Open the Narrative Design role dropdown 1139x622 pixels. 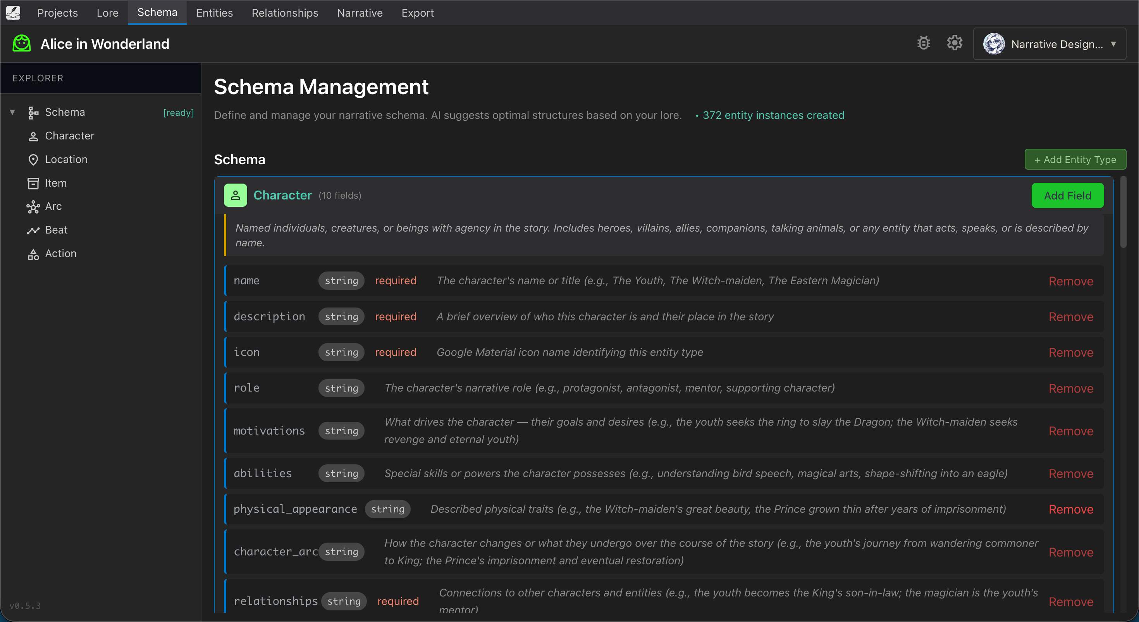point(1050,44)
